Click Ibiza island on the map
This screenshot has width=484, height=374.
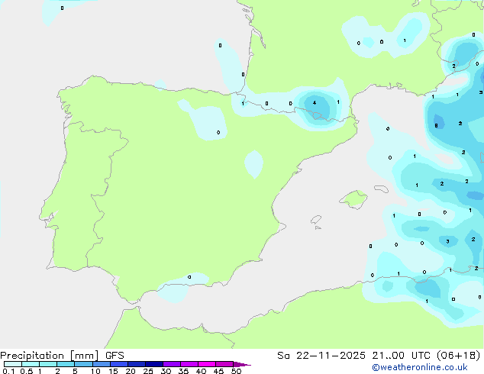pyautogui.click(x=316, y=220)
